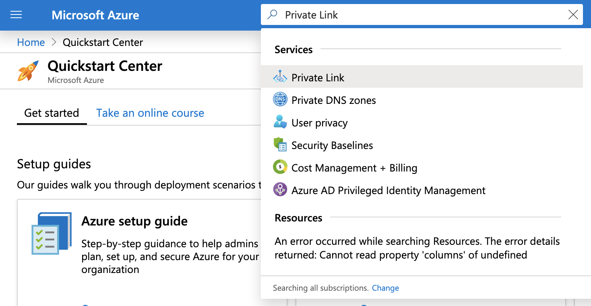Click the Home breadcrumb link
Viewport: 591px width, 306px height.
coord(31,42)
